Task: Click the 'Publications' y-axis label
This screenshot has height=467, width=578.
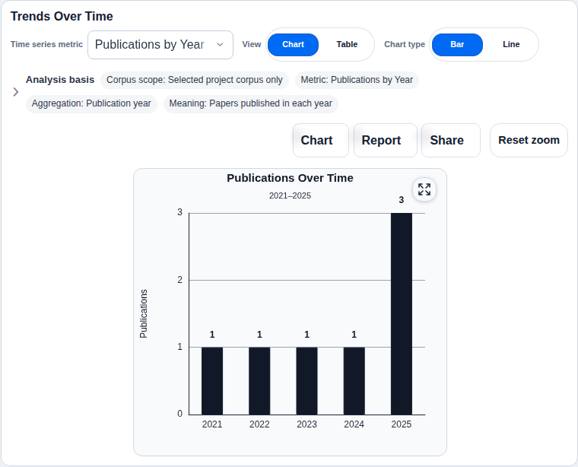Action: [x=144, y=313]
